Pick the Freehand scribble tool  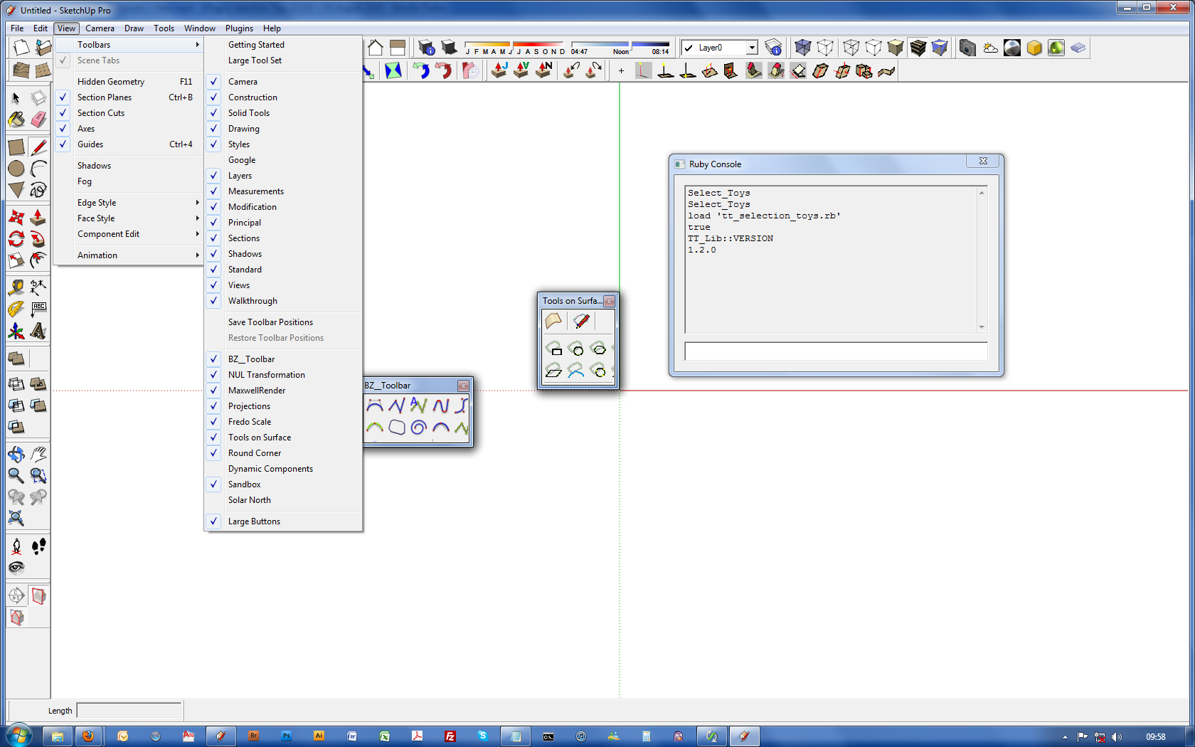coord(38,190)
